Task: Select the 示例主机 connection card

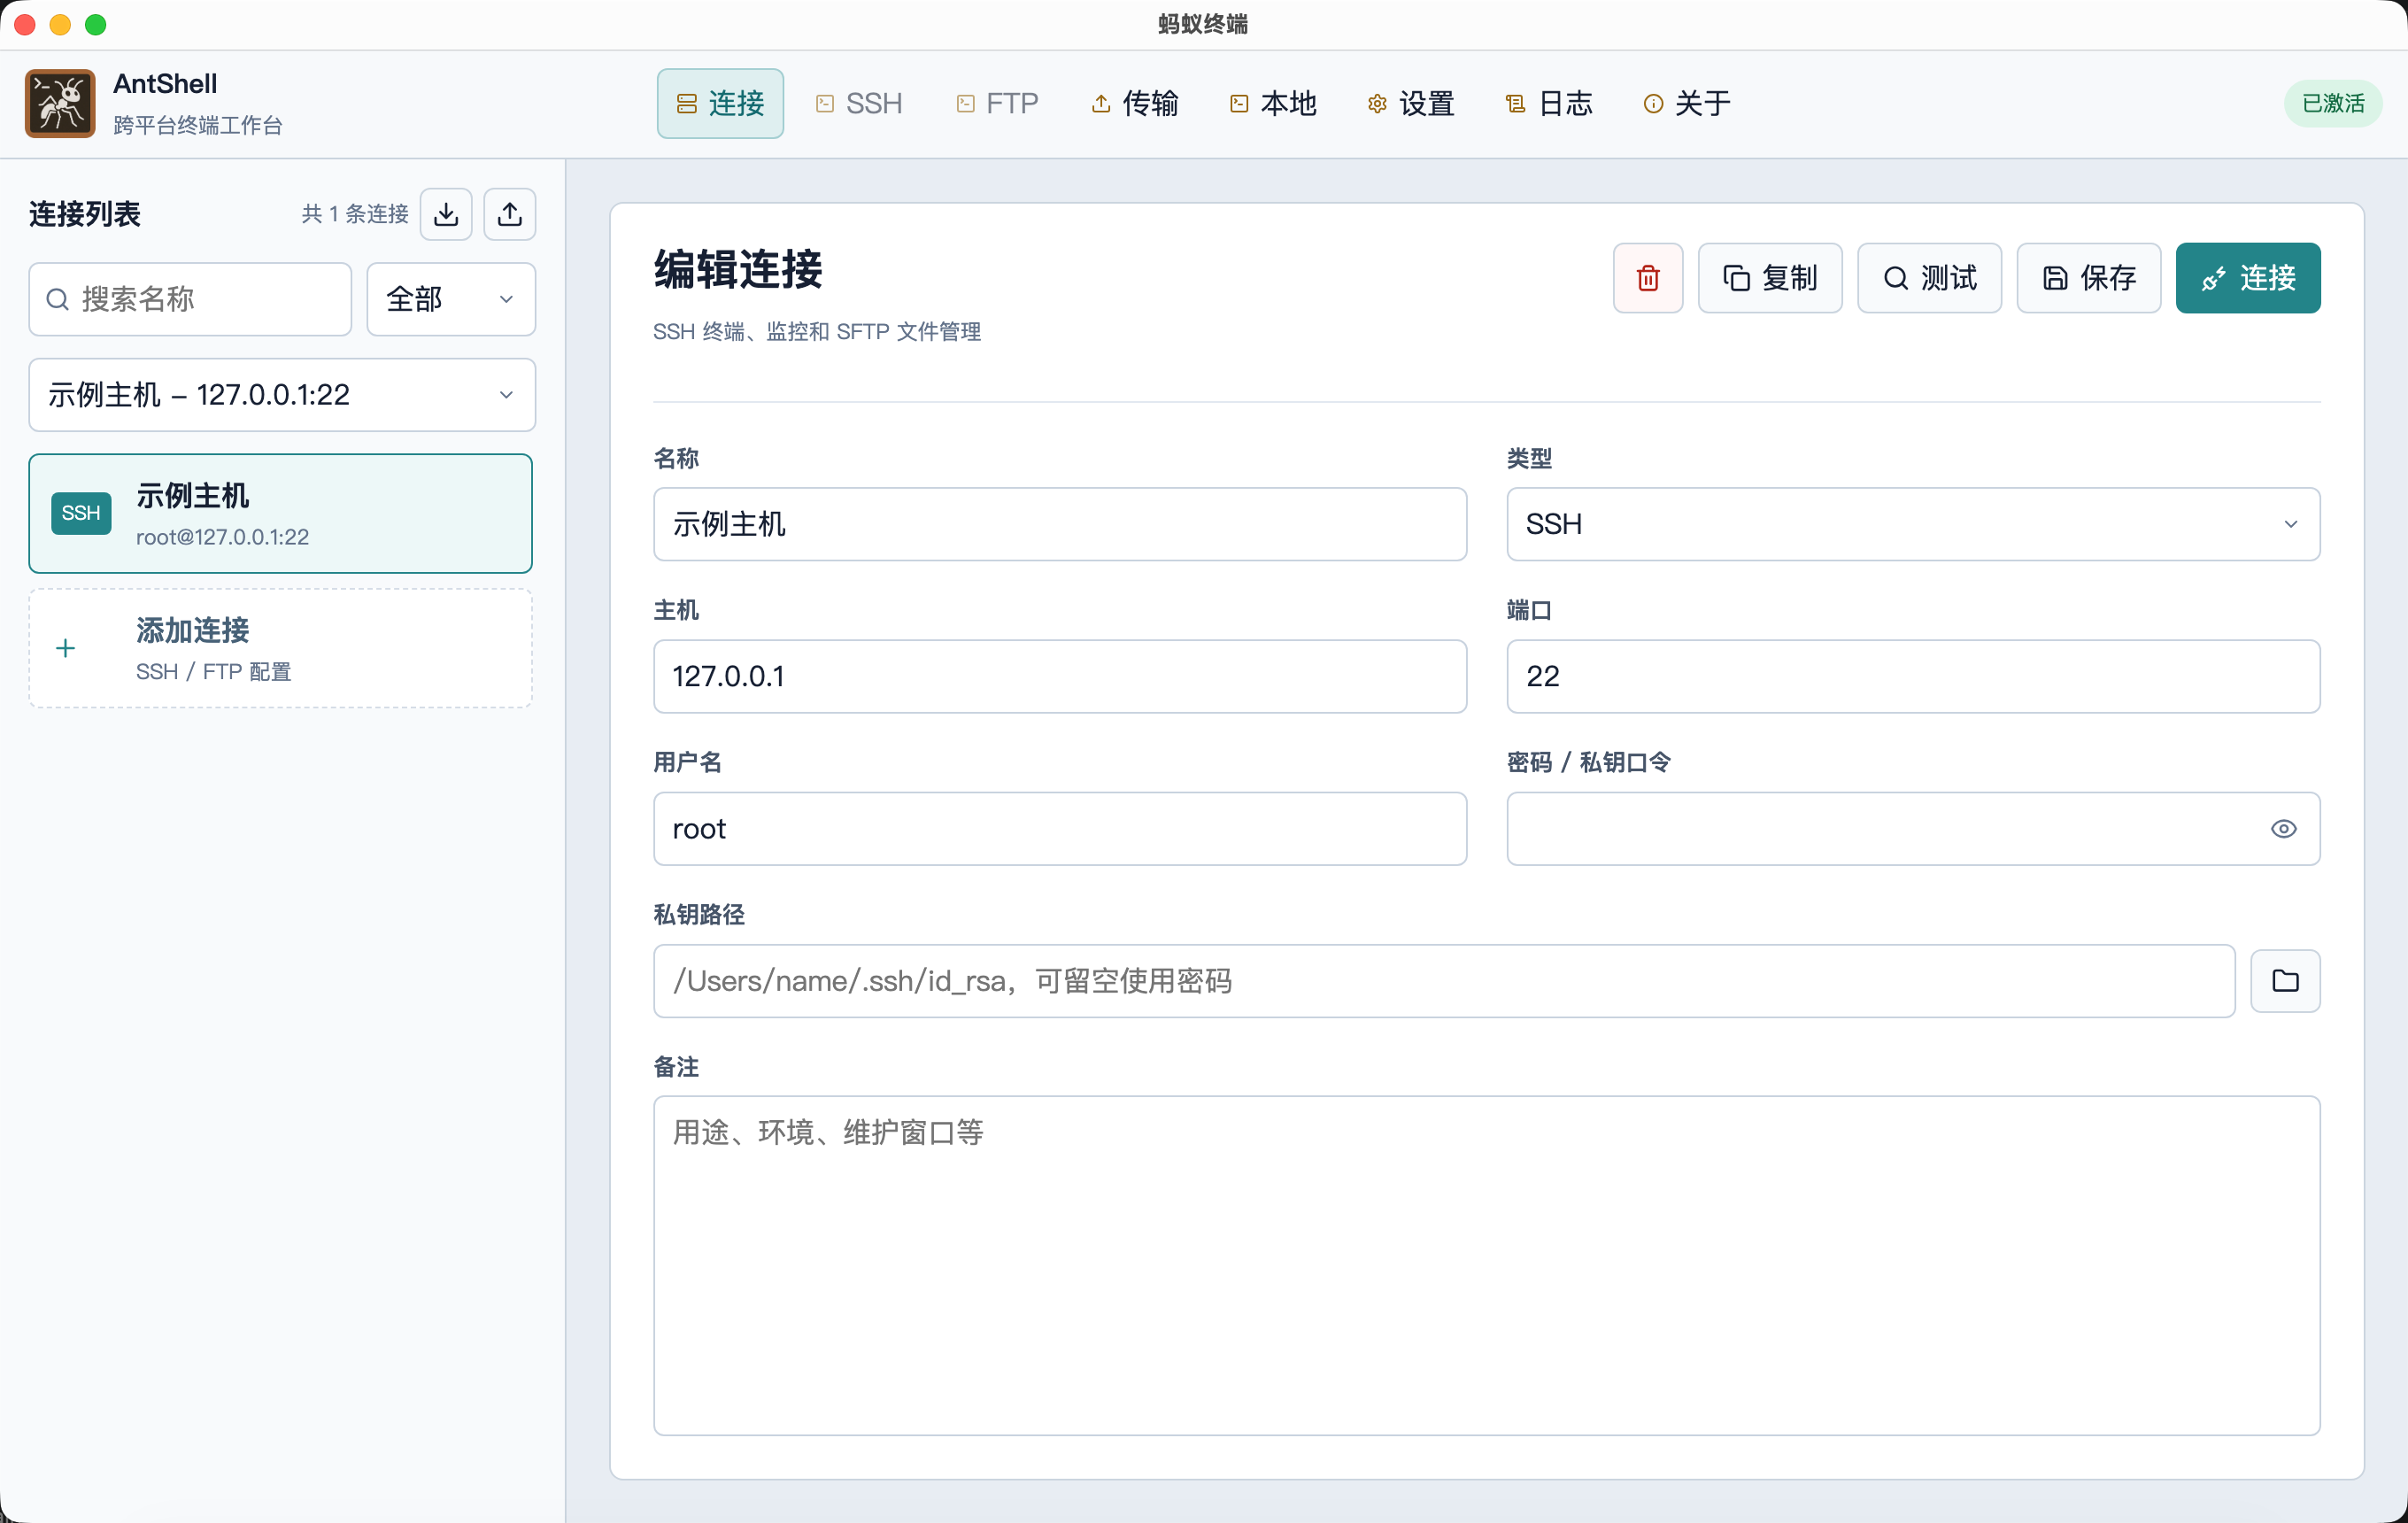Action: tap(281, 513)
